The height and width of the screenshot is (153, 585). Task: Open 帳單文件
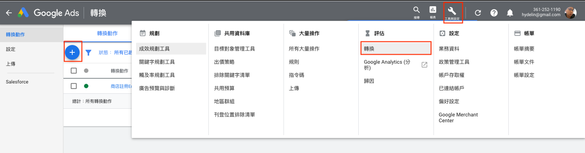click(x=524, y=62)
